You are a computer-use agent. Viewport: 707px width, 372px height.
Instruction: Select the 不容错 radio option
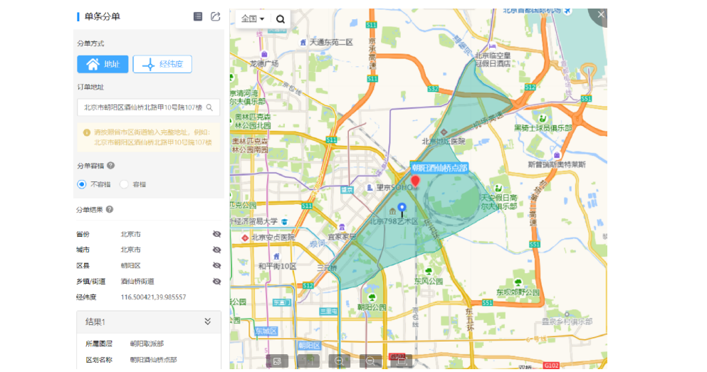(x=83, y=184)
